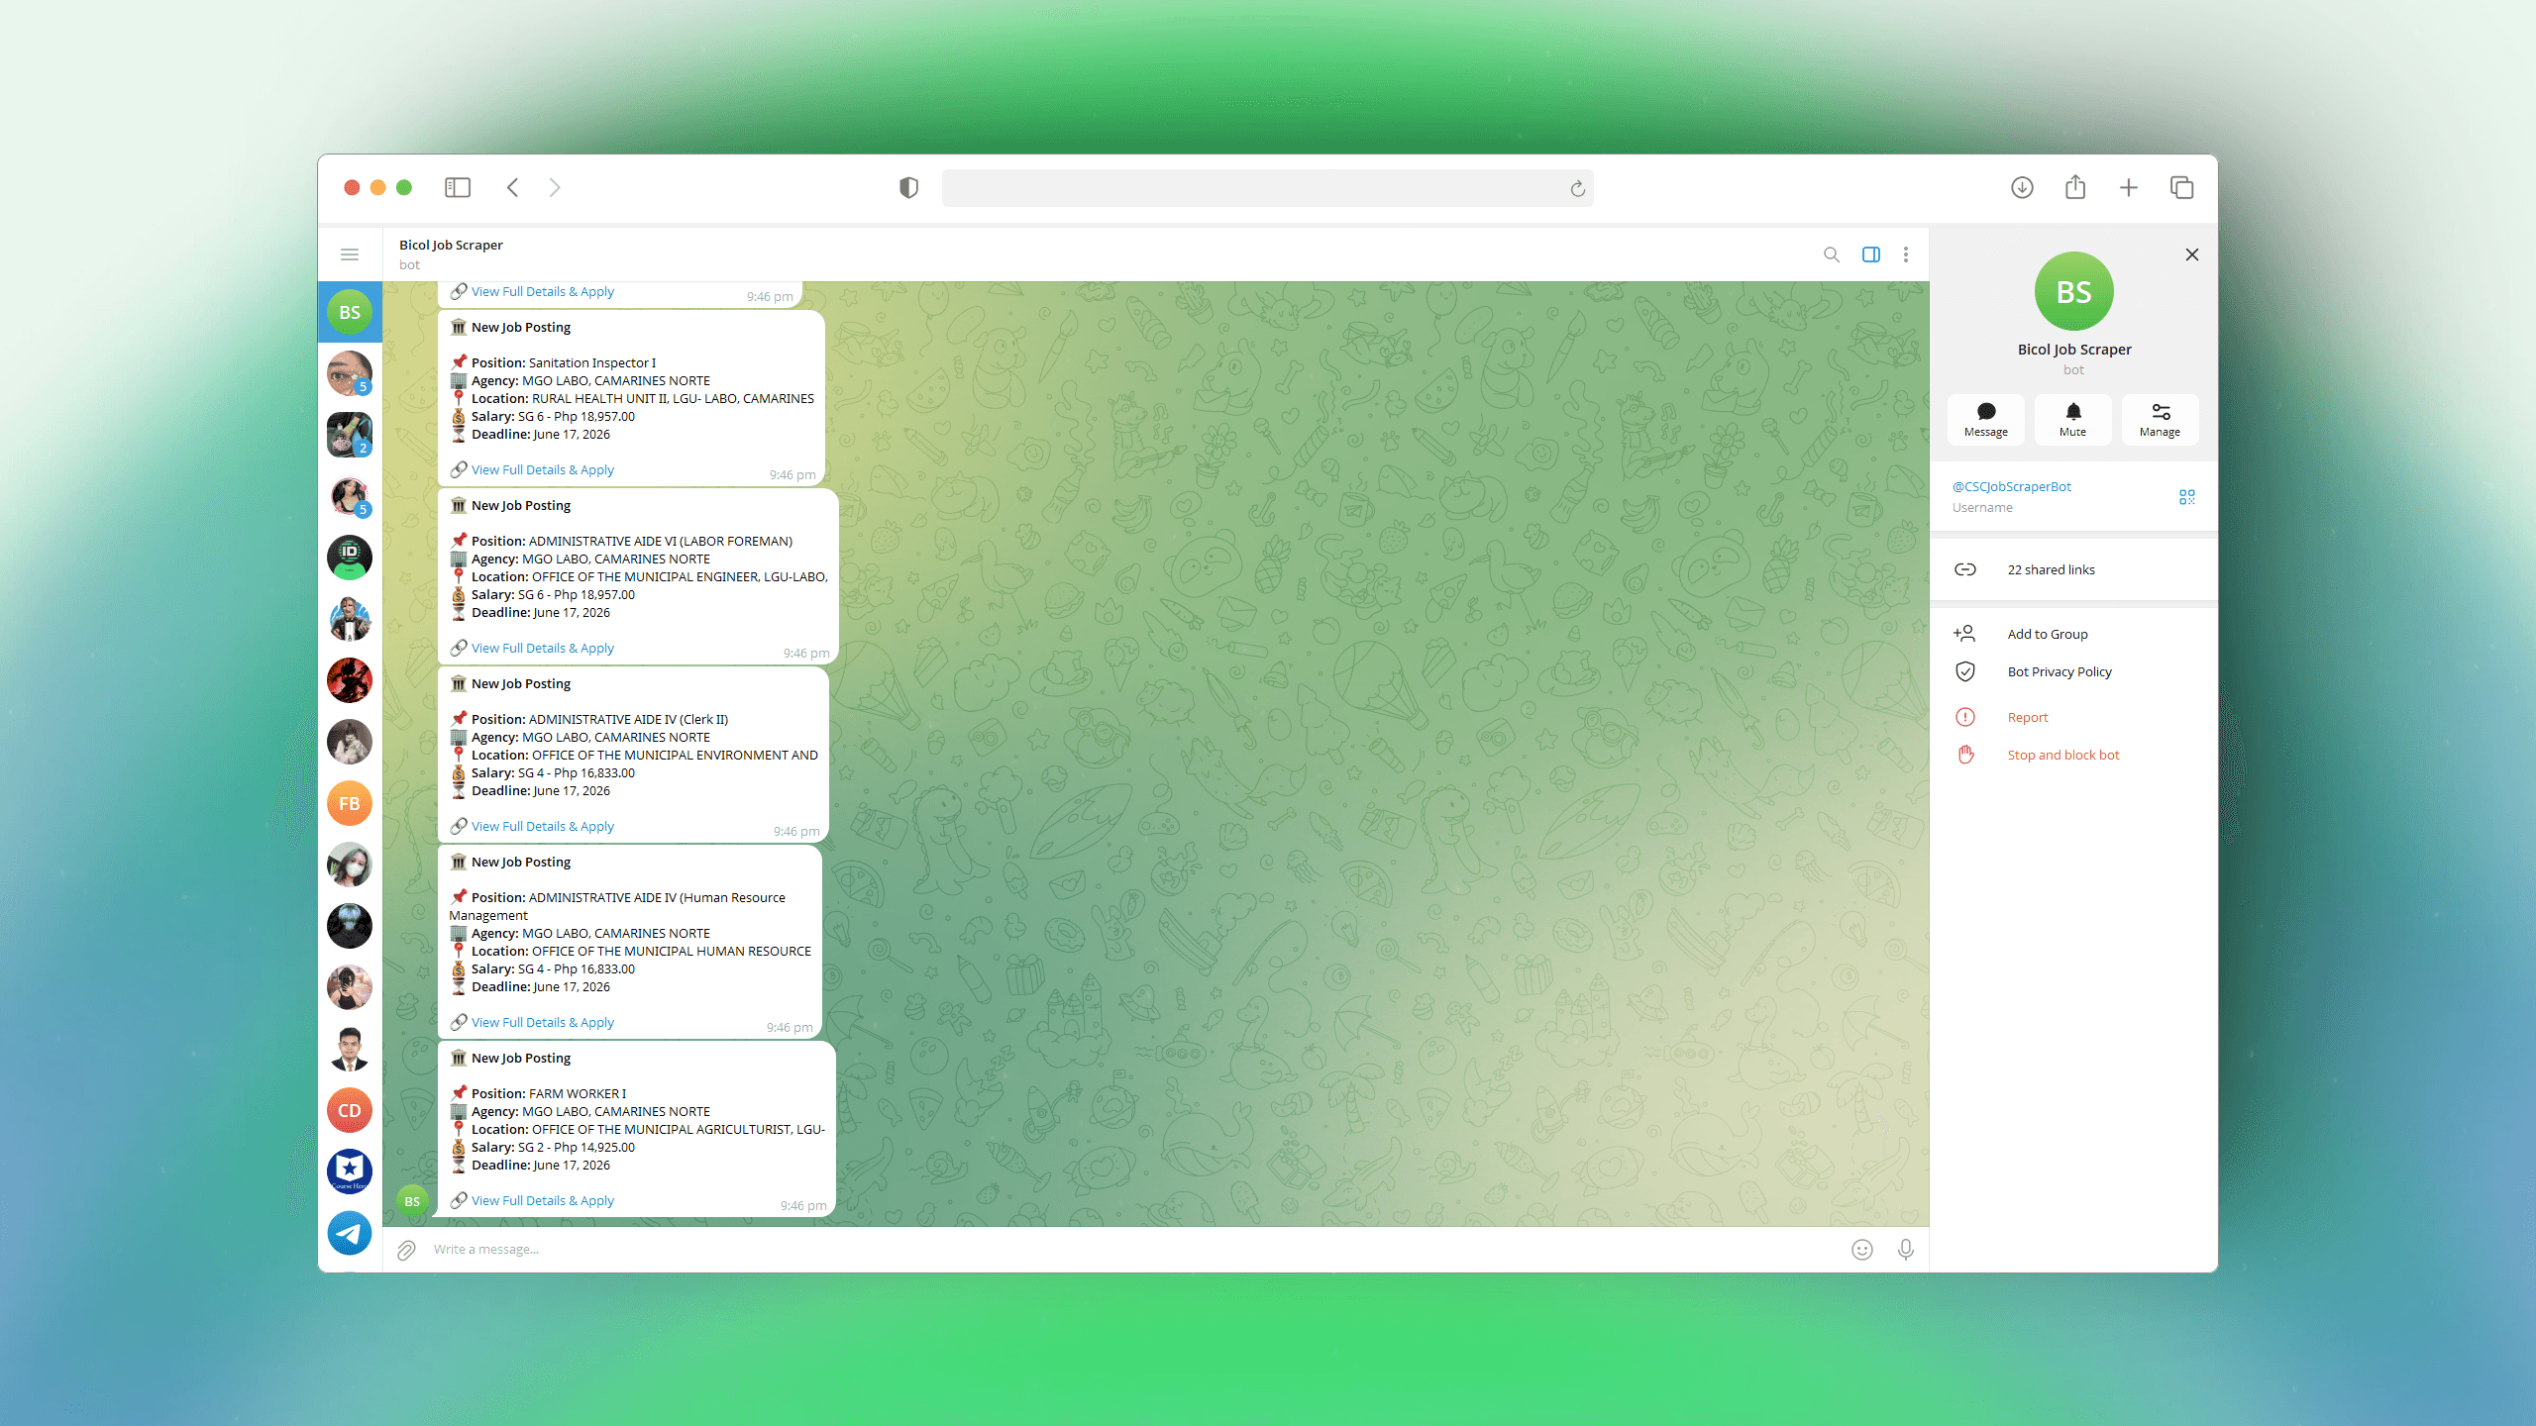Copy the @CSCJobScraperBot username

(x=2012, y=486)
